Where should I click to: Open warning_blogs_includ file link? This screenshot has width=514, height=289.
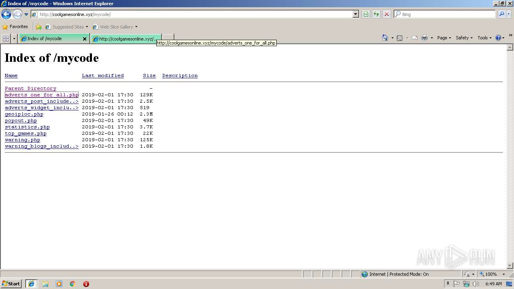(42, 146)
